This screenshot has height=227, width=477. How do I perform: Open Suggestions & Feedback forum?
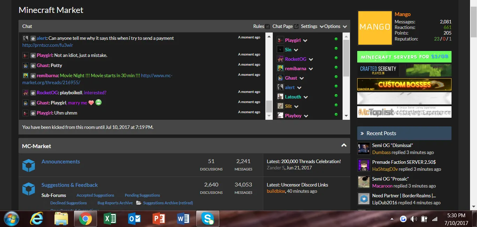pos(69,185)
